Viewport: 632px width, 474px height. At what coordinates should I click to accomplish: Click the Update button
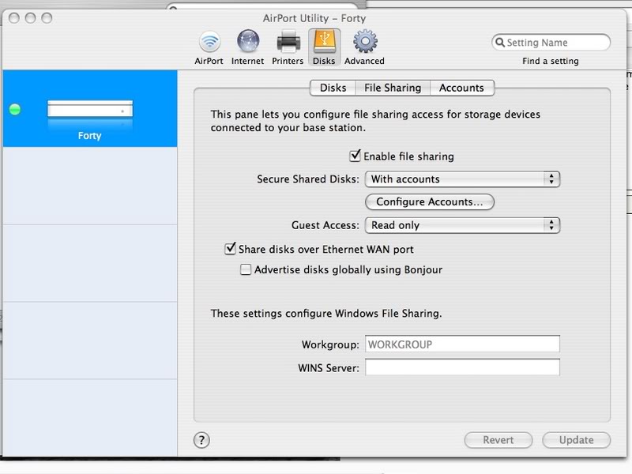(x=577, y=440)
